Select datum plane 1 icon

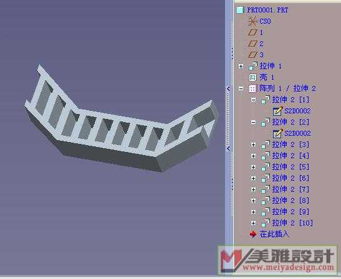252,32
